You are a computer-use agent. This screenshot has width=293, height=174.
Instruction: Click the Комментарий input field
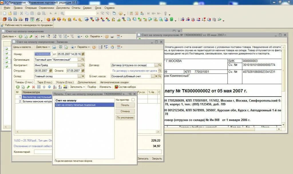click(98, 152)
